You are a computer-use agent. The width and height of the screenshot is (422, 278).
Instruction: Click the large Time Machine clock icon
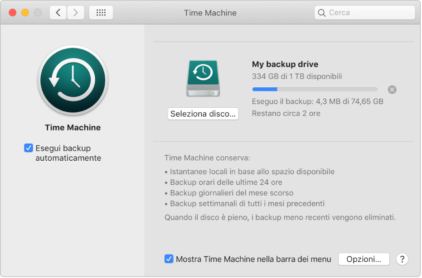[73, 80]
